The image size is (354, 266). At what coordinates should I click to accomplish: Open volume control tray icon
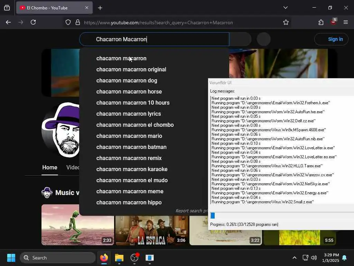point(314,258)
